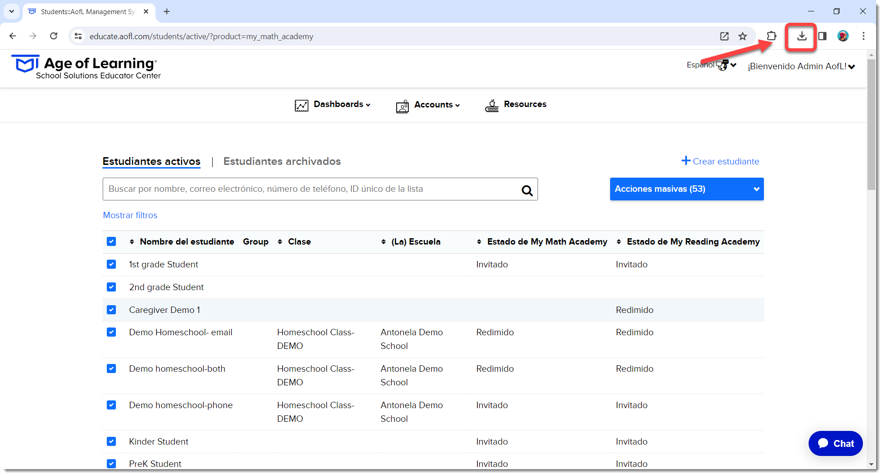Viewport: 883px width, 476px height.
Task: Click the Mostrar filtros link
Action: (130, 215)
